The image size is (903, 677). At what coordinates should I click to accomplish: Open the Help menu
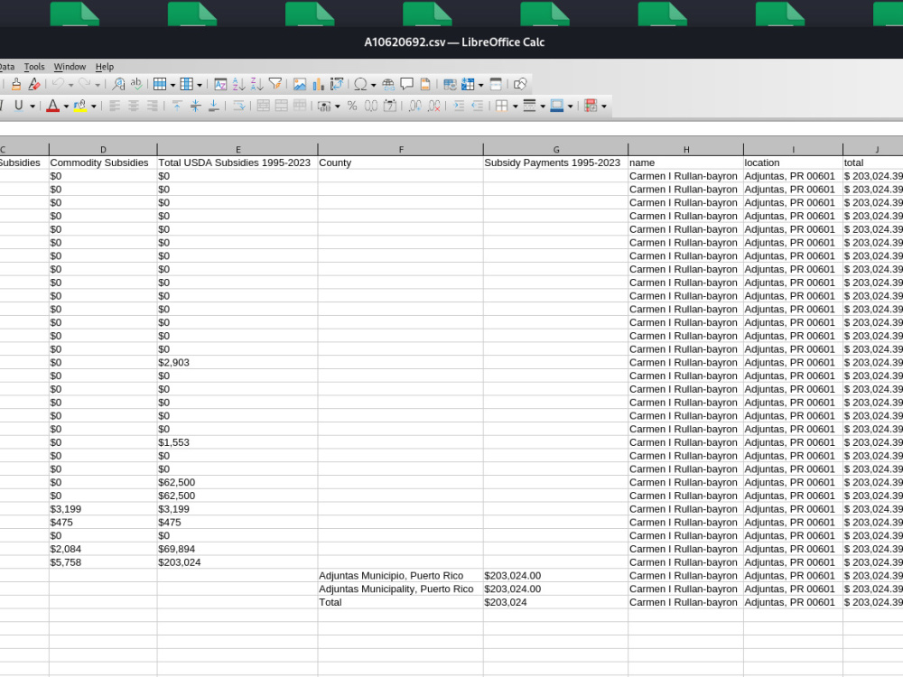[105, 67]
